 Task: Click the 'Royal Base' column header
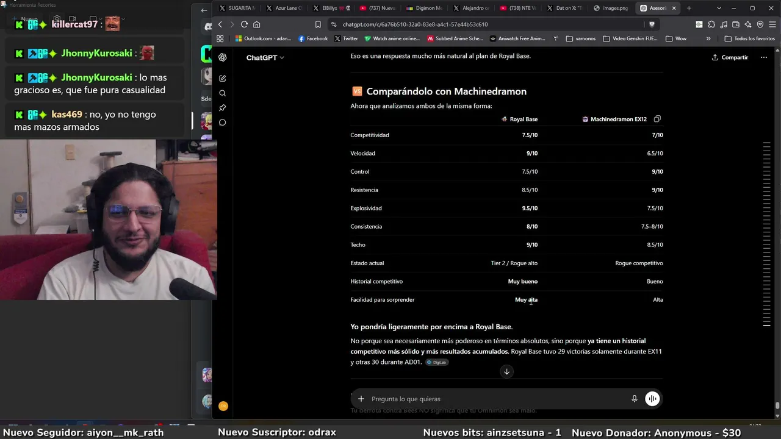coord(519,119)
